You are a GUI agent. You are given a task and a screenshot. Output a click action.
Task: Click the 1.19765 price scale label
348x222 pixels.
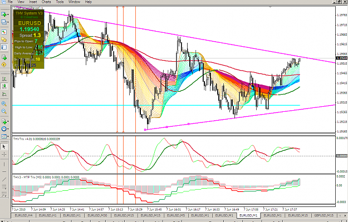point(342,15)
